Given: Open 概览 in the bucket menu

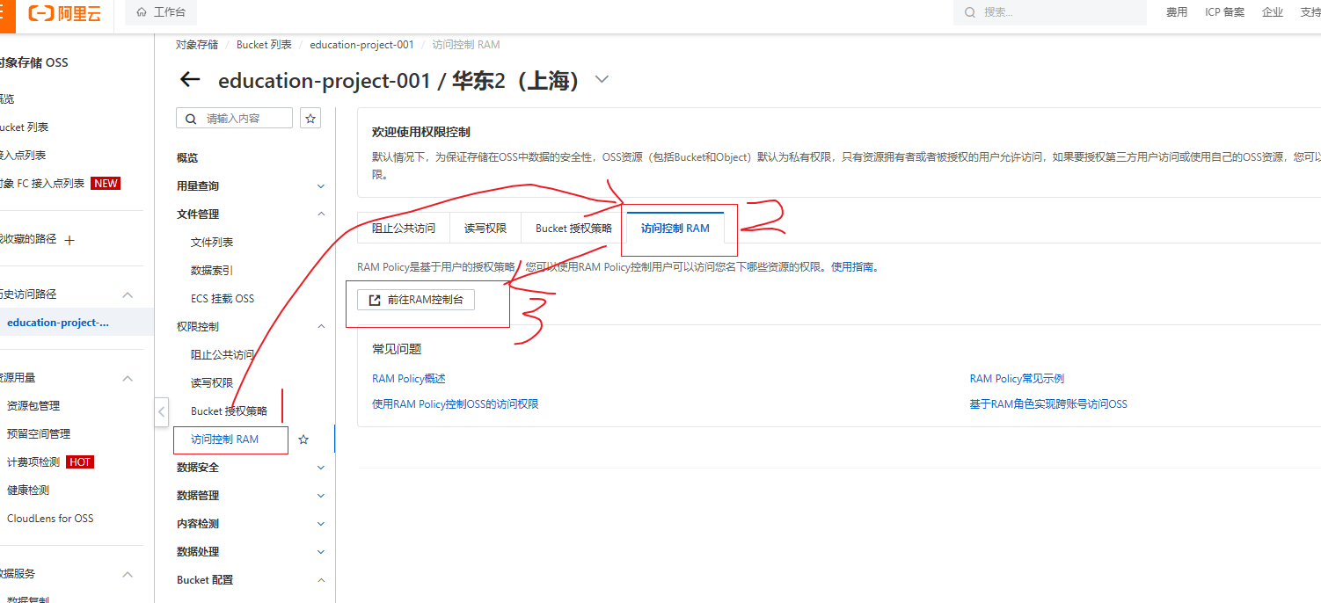Looking at the screenshot, I should 187,158.
